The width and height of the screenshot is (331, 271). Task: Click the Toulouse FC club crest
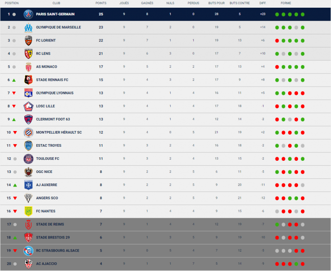click(29, 159)
